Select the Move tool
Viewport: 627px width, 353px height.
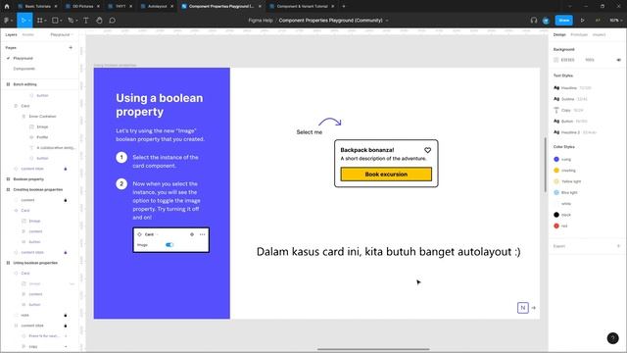(x=24, y=20)
